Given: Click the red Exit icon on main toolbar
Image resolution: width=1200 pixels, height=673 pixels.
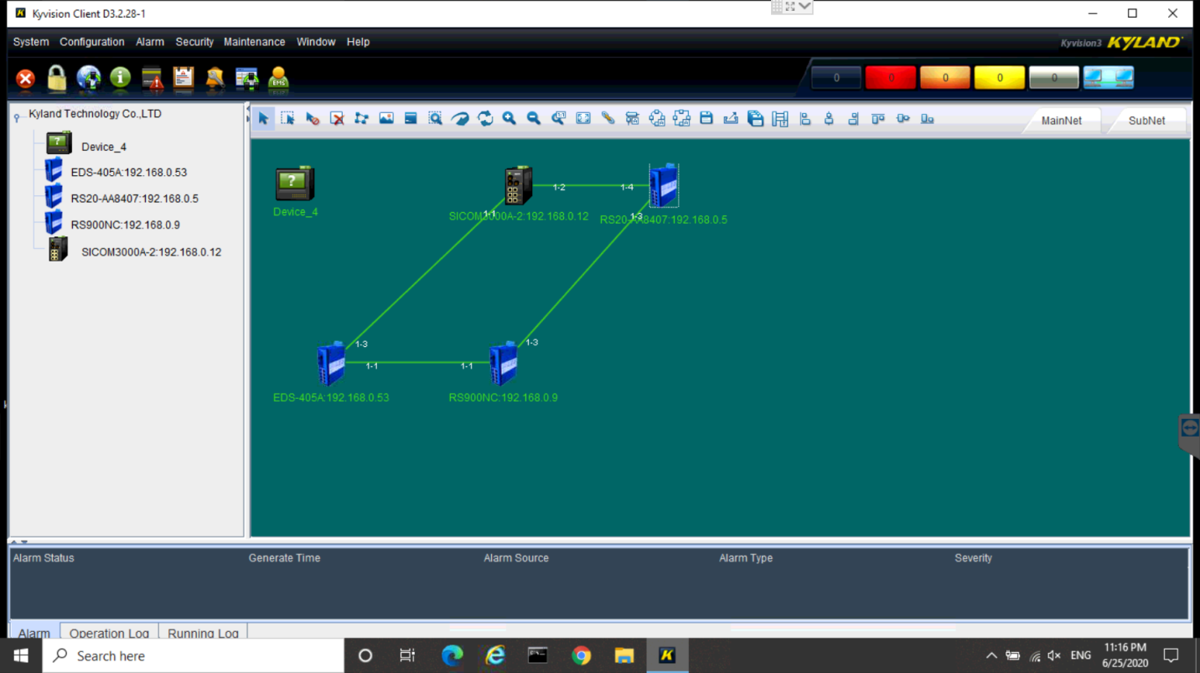Looking at the screenshot, I should pos(25,79).
